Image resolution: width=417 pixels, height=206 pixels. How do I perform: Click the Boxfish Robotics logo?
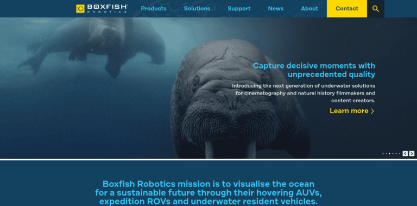pyautogui.click(x=102, y=9)
